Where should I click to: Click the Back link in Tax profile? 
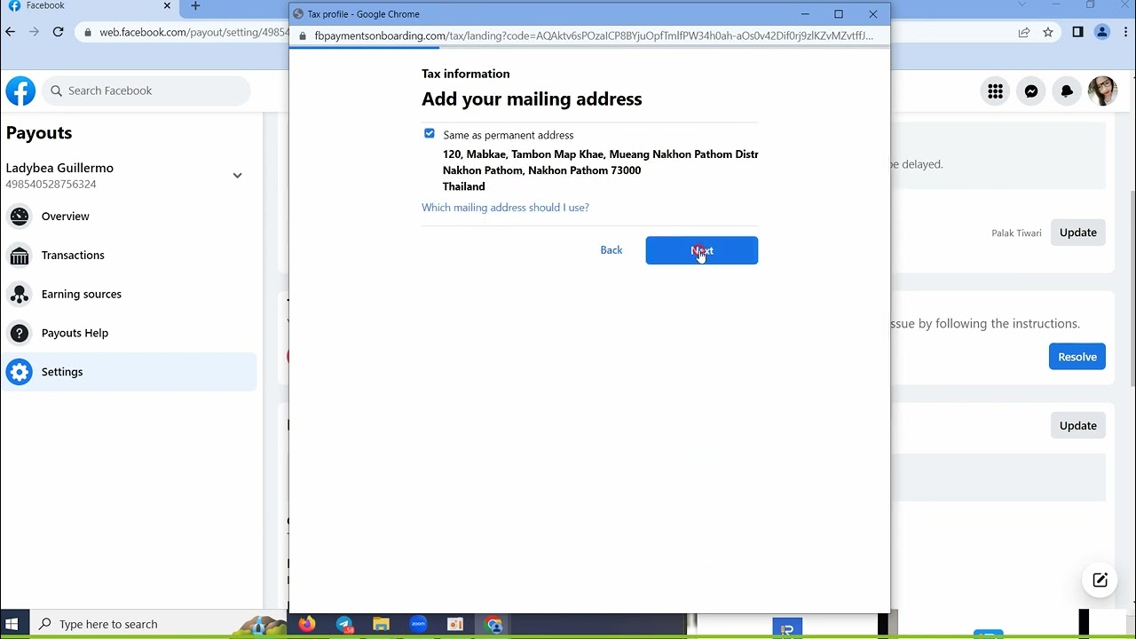pyautogui.click(x=611, y=250)
